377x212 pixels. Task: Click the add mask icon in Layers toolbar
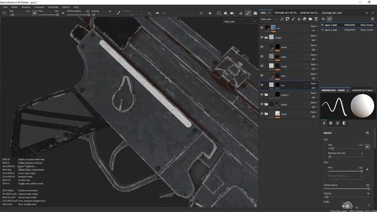(287, 19)
